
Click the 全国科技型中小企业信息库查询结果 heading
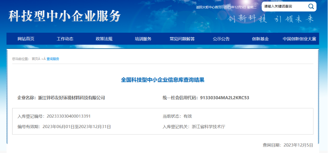[x=163, y=80]
